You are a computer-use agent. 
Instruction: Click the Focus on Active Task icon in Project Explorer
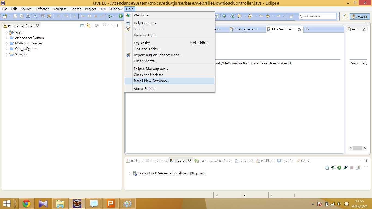97,26
